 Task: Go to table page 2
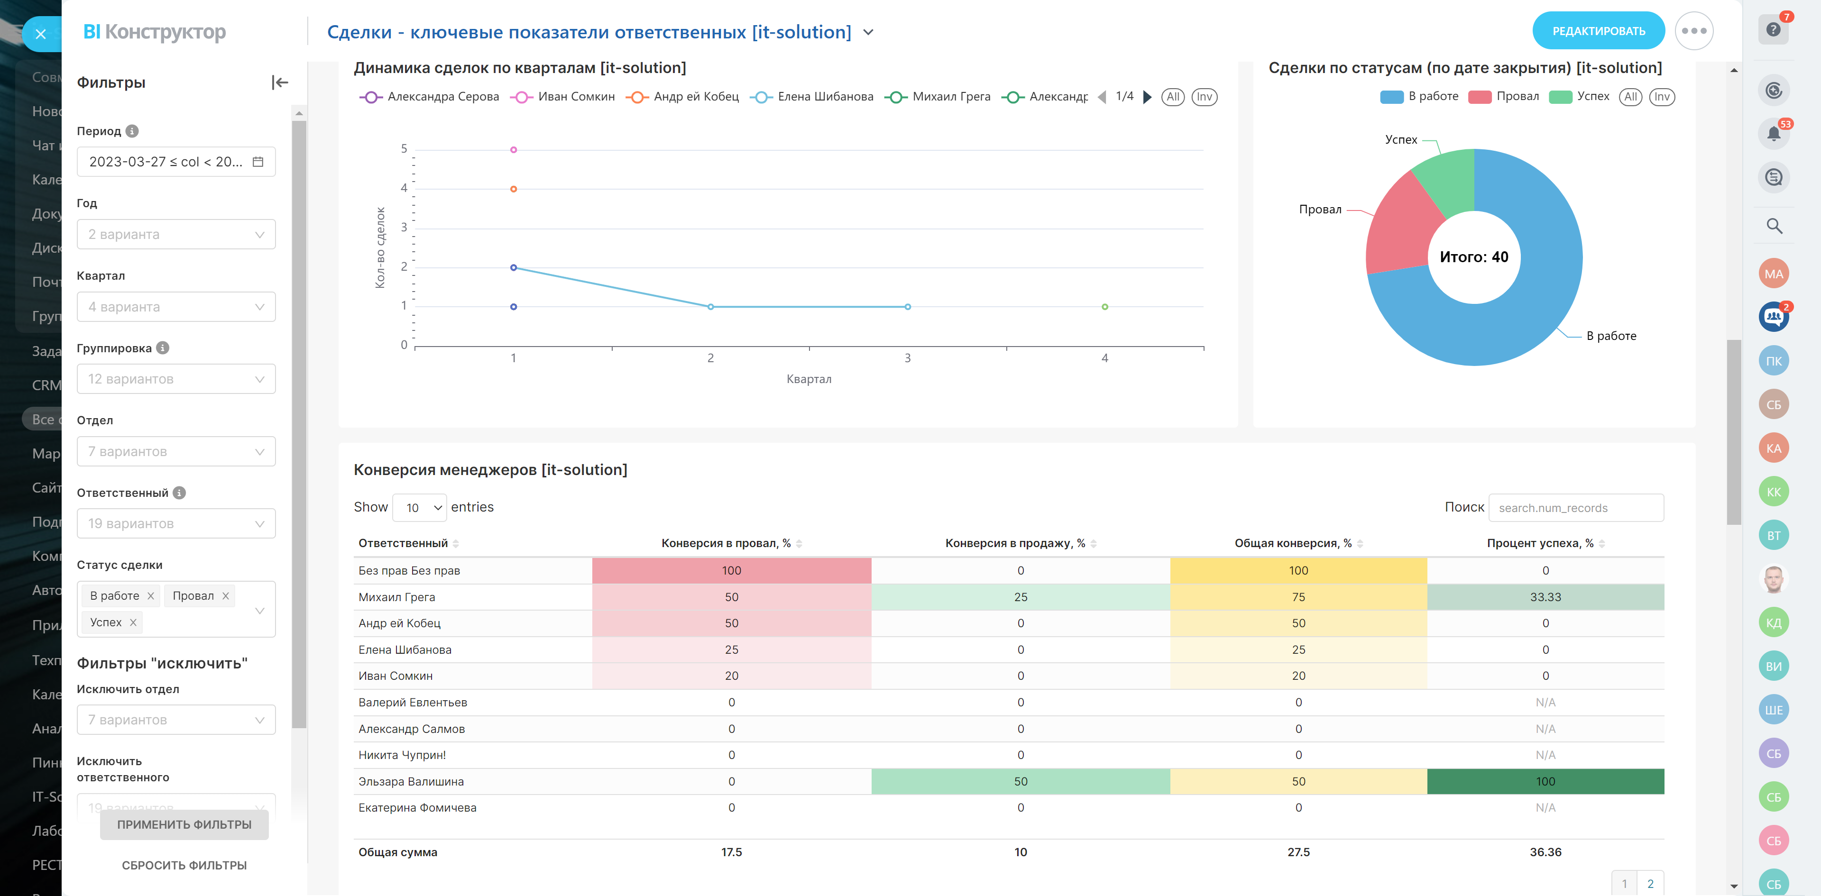coord(1650,883)
